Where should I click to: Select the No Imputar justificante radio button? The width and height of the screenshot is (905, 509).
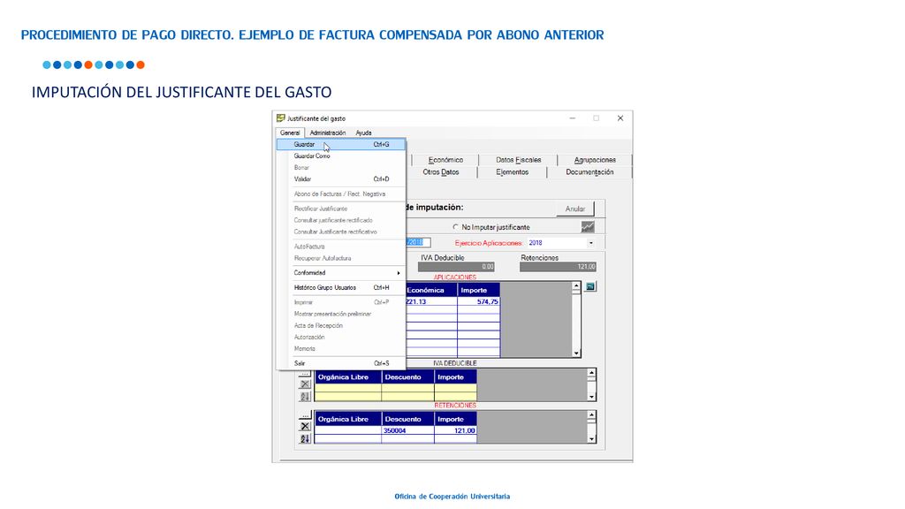[456, 227]
